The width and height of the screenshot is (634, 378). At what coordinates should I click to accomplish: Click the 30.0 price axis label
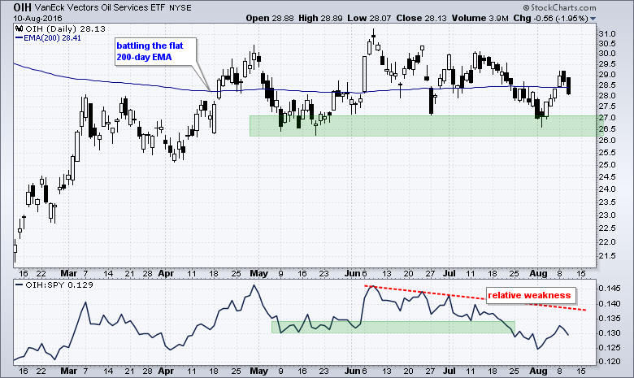(x=607, y=54)
